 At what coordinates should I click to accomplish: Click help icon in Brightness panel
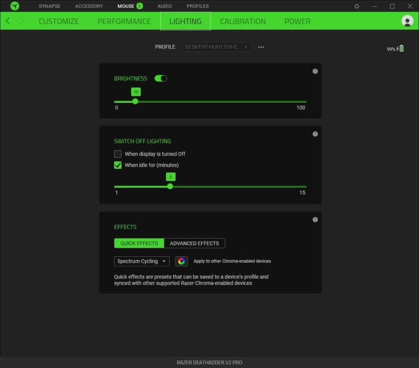[x=315, y=71]
